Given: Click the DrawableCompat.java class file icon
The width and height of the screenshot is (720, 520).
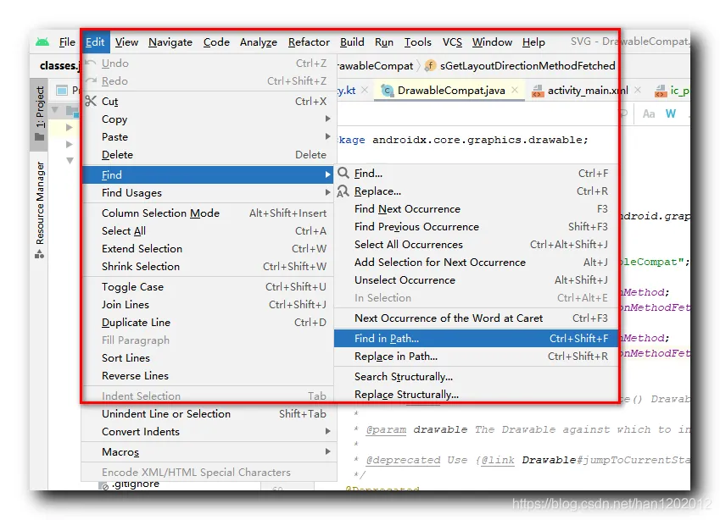Looking at the screenshot, I should [387, 91].
